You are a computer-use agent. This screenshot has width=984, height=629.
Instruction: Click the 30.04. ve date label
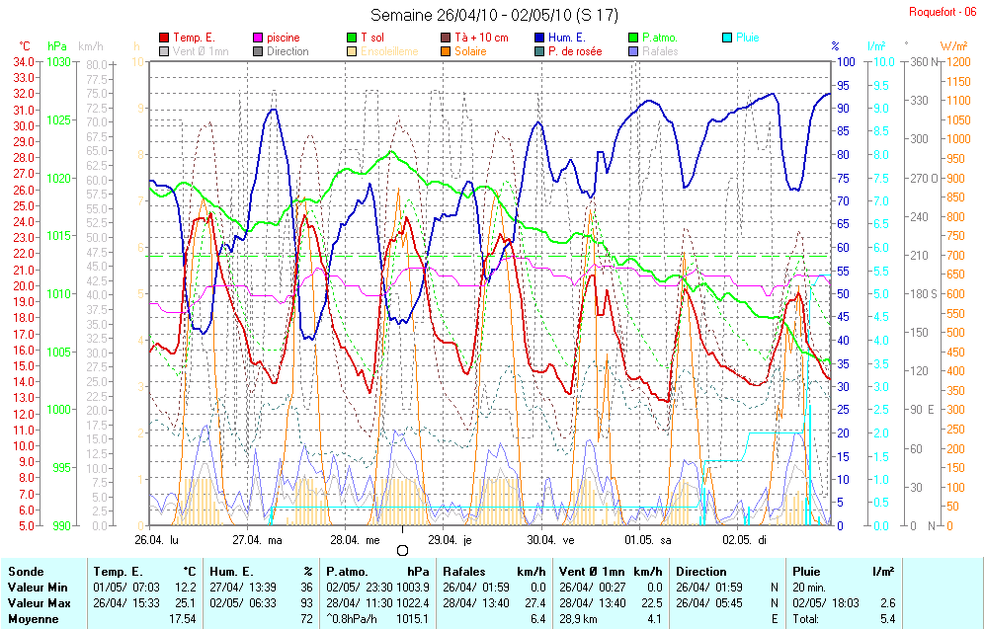[x=550, y=540]
